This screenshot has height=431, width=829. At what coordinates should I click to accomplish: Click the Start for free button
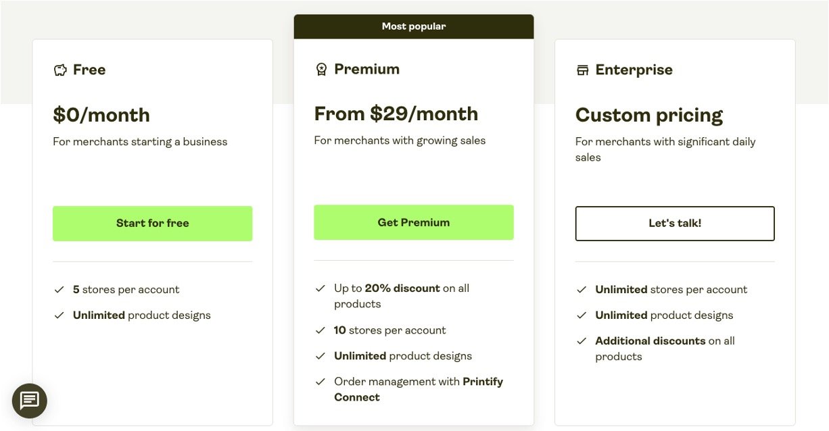(152, 224)
